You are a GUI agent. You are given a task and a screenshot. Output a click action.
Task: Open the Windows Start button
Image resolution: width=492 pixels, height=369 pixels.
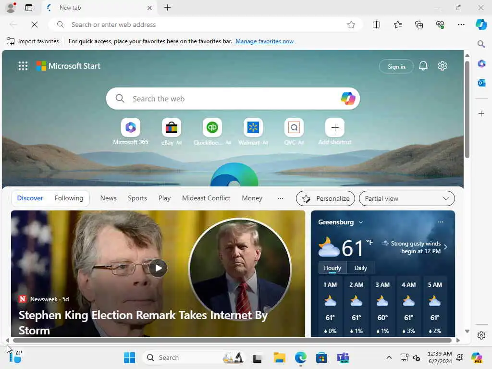(129, 357)
